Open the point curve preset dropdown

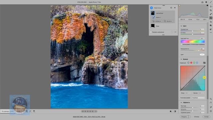pyautogui.click(x=198, y=98)
